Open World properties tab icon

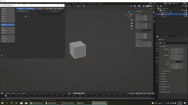pyautogui.click(x=157, y=55)
